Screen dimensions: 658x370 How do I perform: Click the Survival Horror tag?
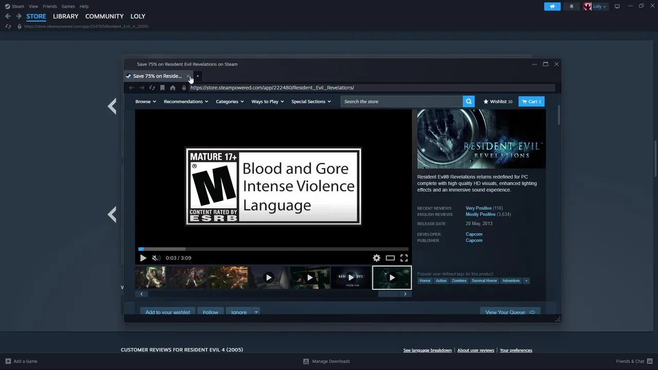click(x=484, y=281)
